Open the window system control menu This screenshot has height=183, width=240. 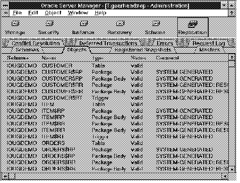pyautogui.click(x=6, y=5)
